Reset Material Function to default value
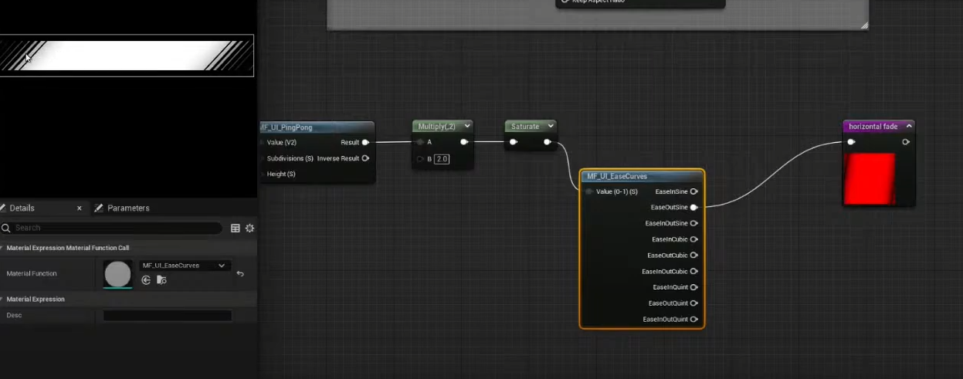This screenshot has height=379, width=963. pos(240,273)
